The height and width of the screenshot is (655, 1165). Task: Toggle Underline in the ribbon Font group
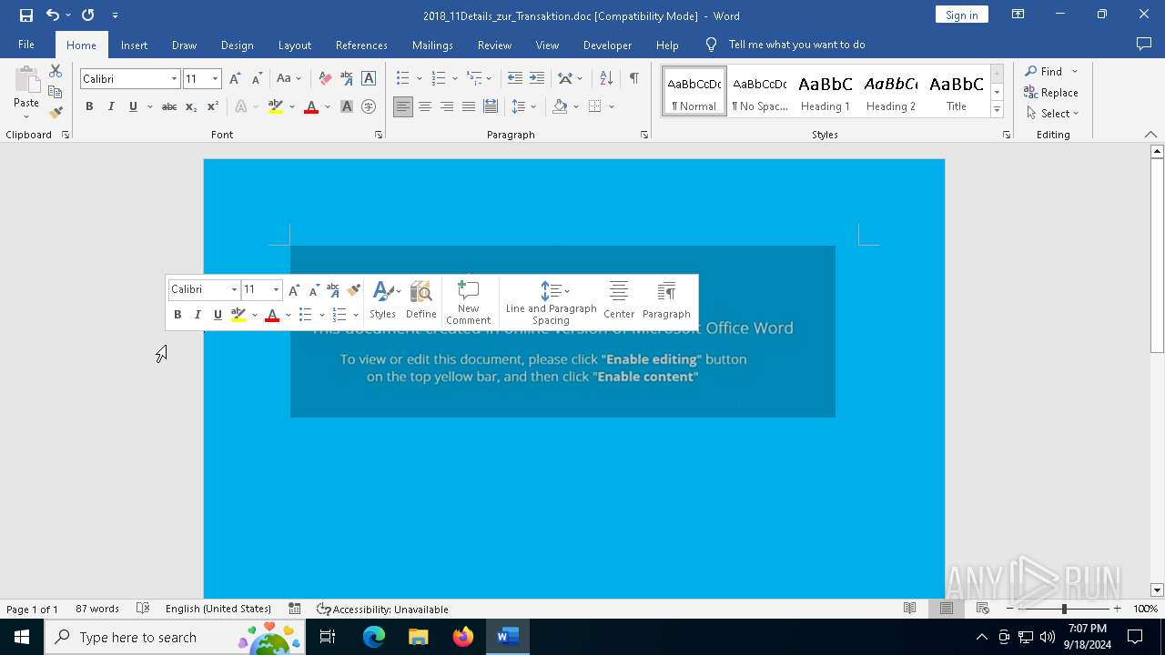pos(133,106)
